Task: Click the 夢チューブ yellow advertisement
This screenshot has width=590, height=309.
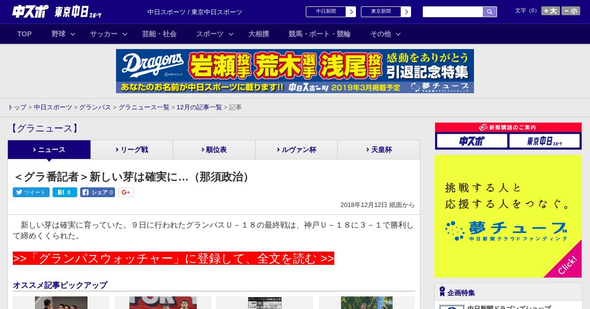Action: pyautogui.click(x=508, y=216)
